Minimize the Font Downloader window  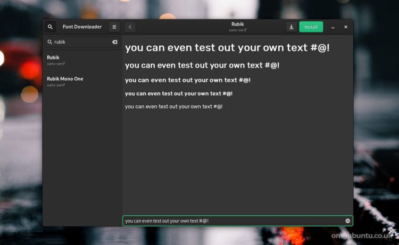tap(332, 27)
